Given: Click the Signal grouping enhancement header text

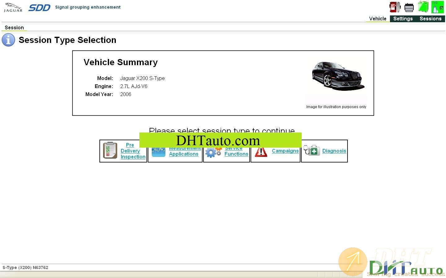Looking at the screenshot, I should click(x=88, y=7).
